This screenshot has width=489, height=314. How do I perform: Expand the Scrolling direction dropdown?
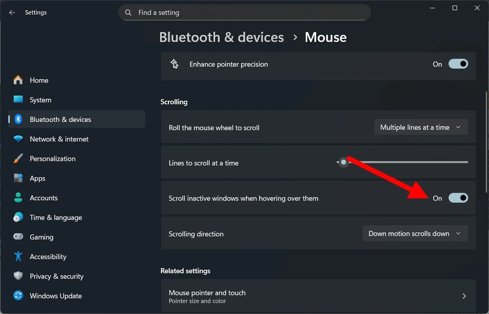(x=415, y=233)
